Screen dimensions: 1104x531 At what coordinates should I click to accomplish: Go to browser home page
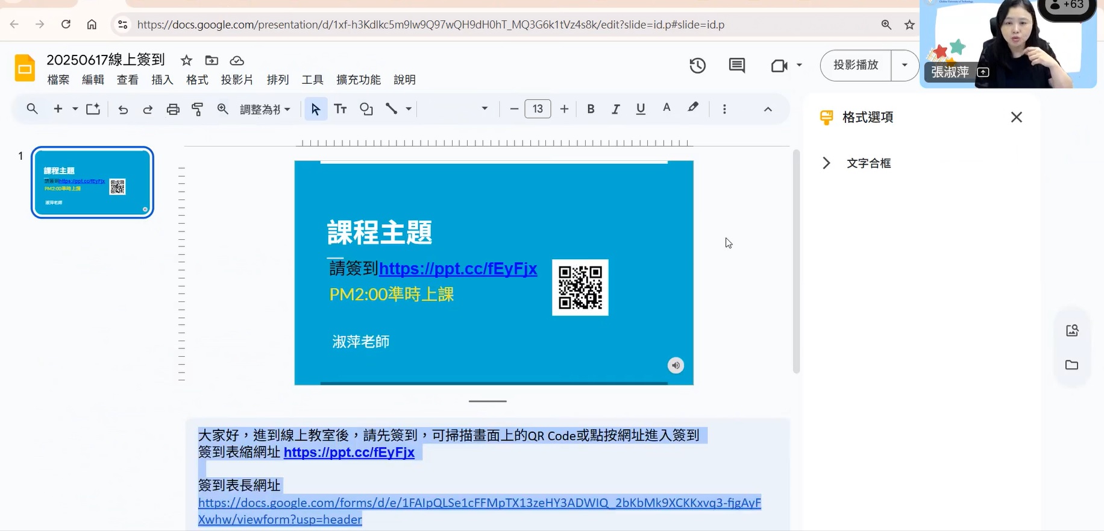[x=92, y=25]
